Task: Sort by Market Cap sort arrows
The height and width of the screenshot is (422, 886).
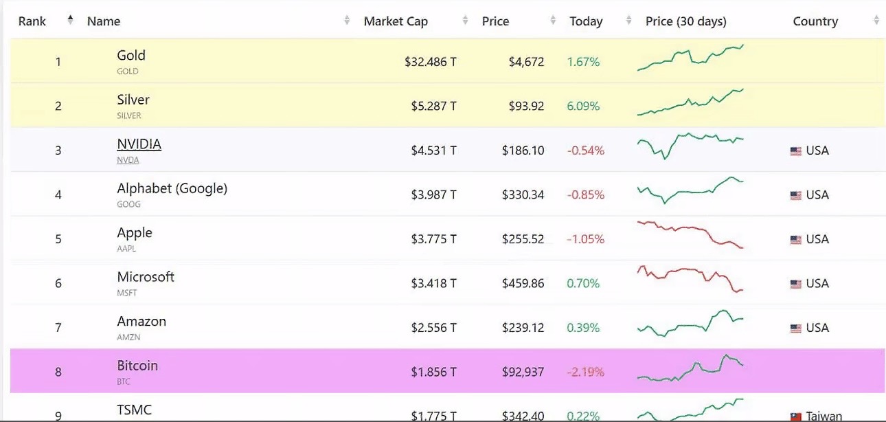Action: pyautogui.click(x=466, y=21)
